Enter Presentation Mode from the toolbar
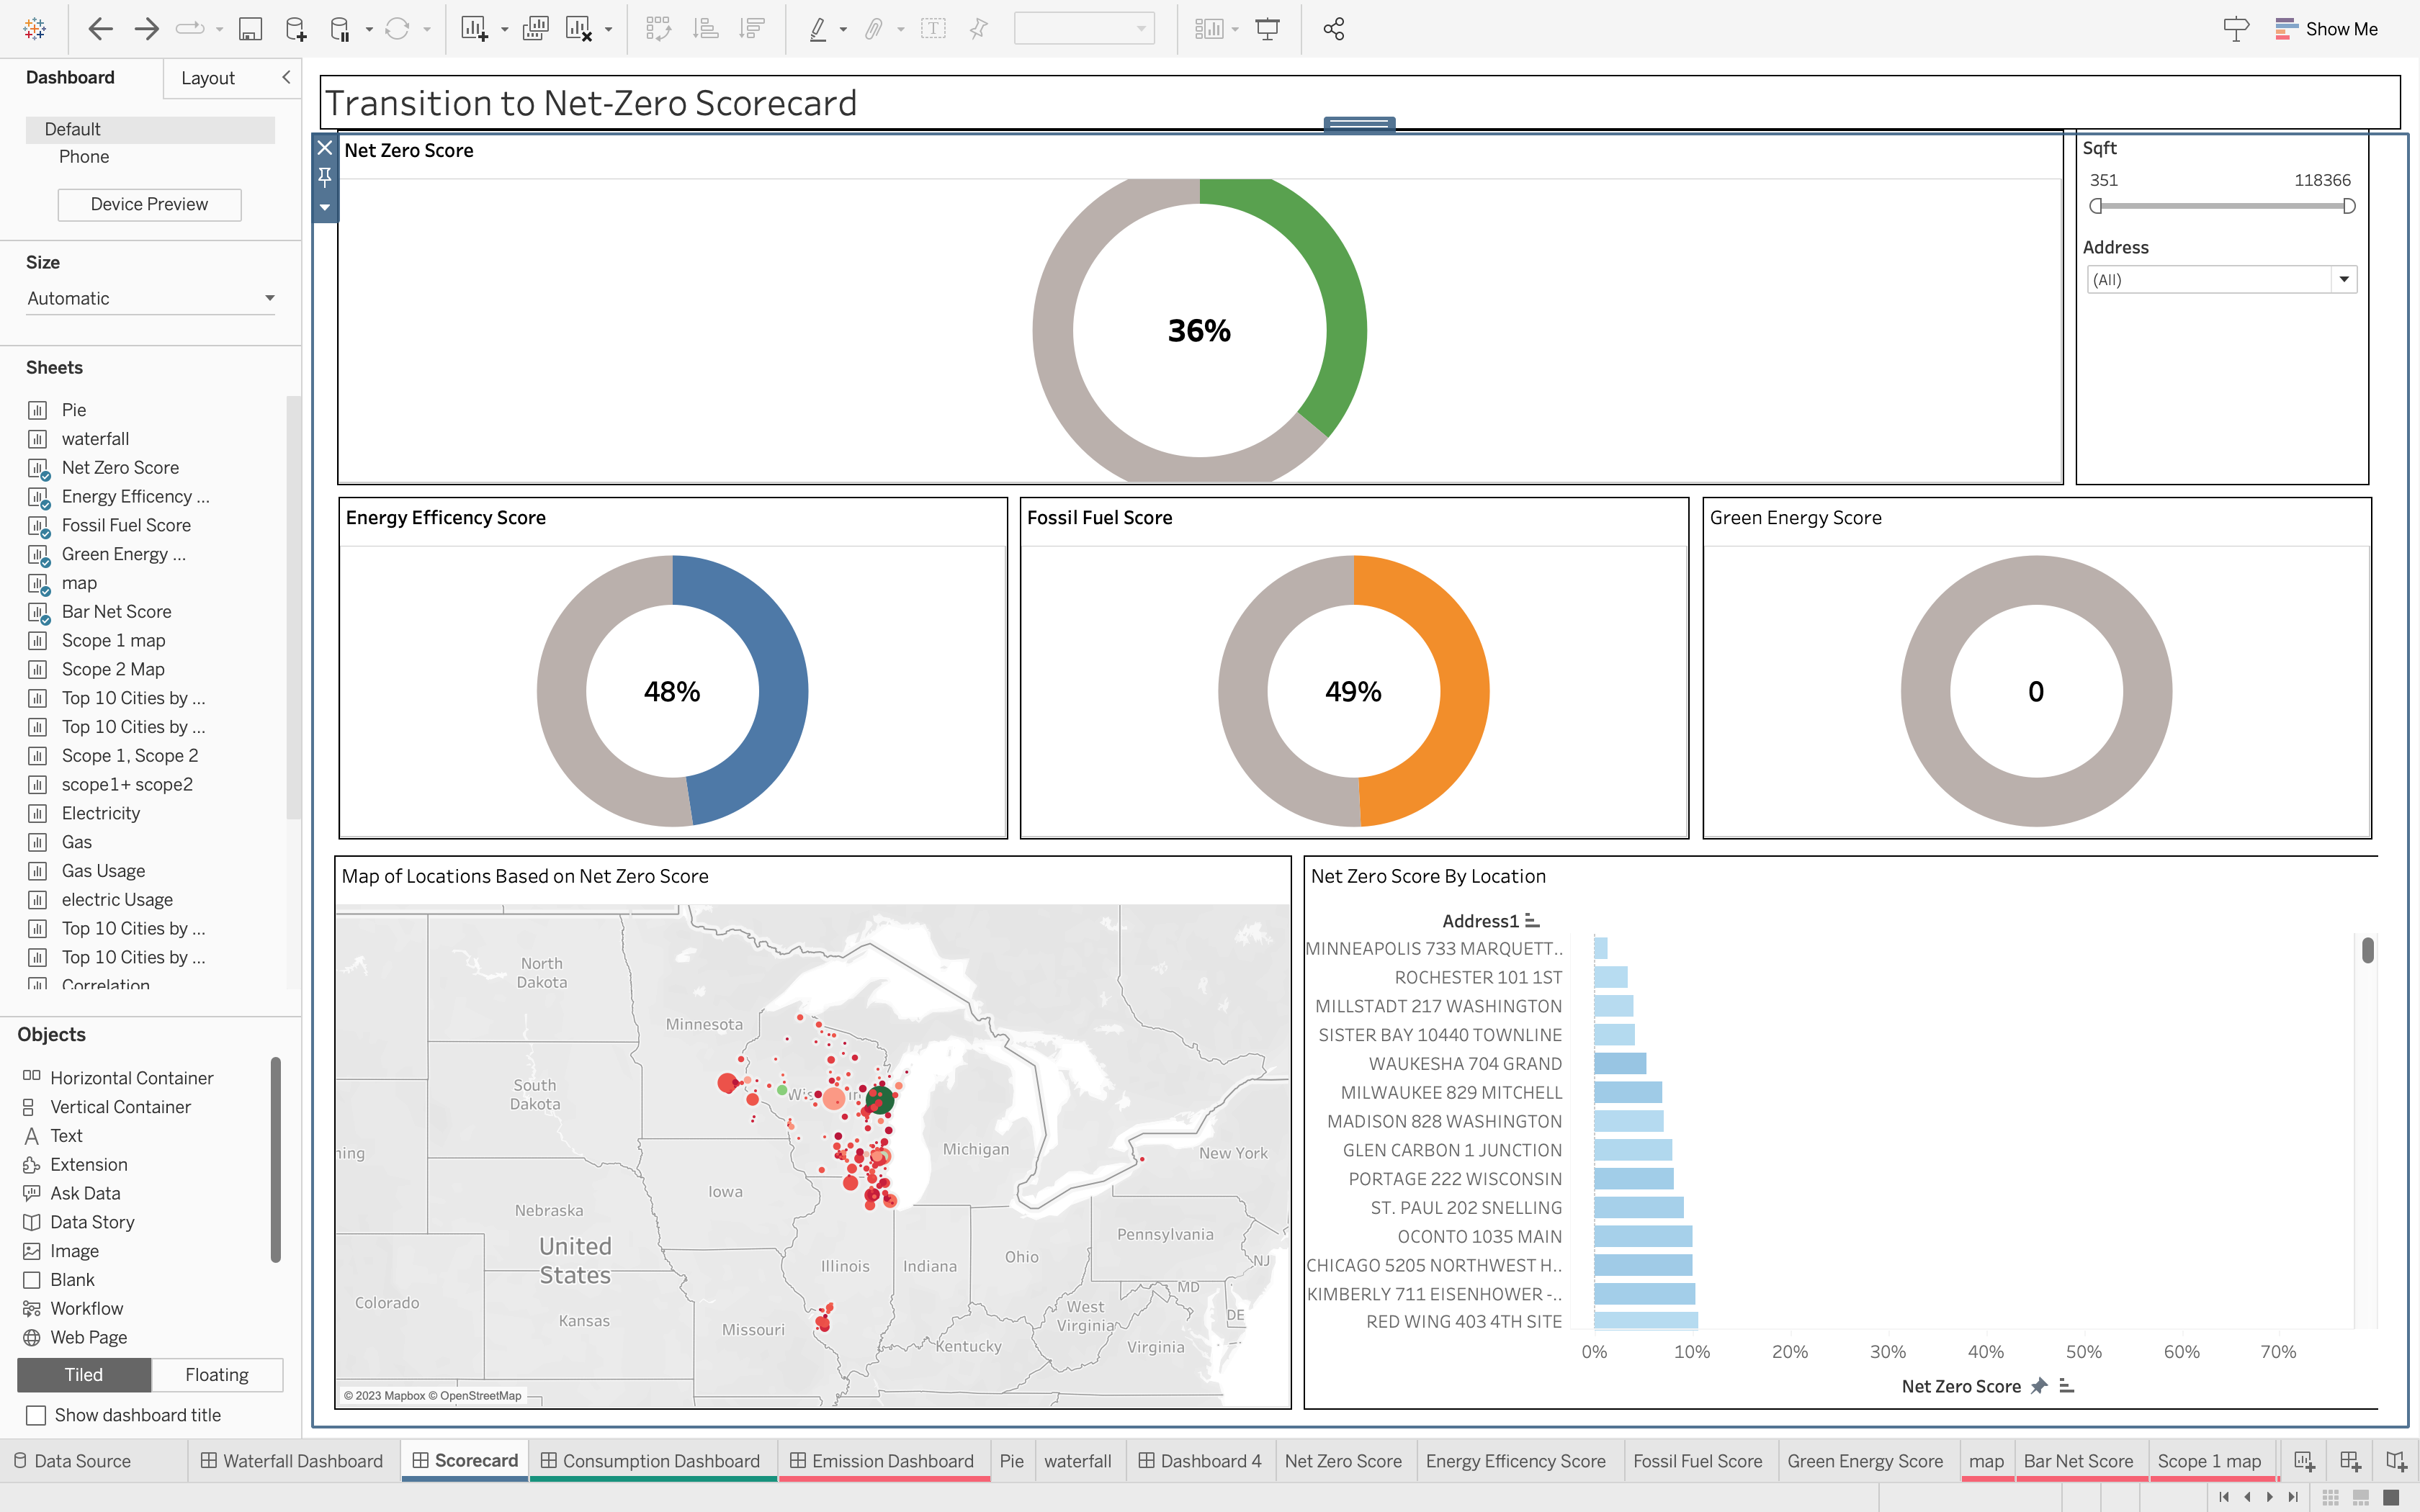 point(1267,28)
